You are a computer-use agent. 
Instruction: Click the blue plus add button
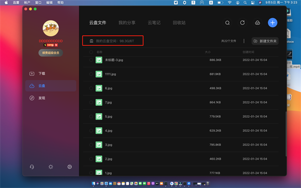click(272, 23)
